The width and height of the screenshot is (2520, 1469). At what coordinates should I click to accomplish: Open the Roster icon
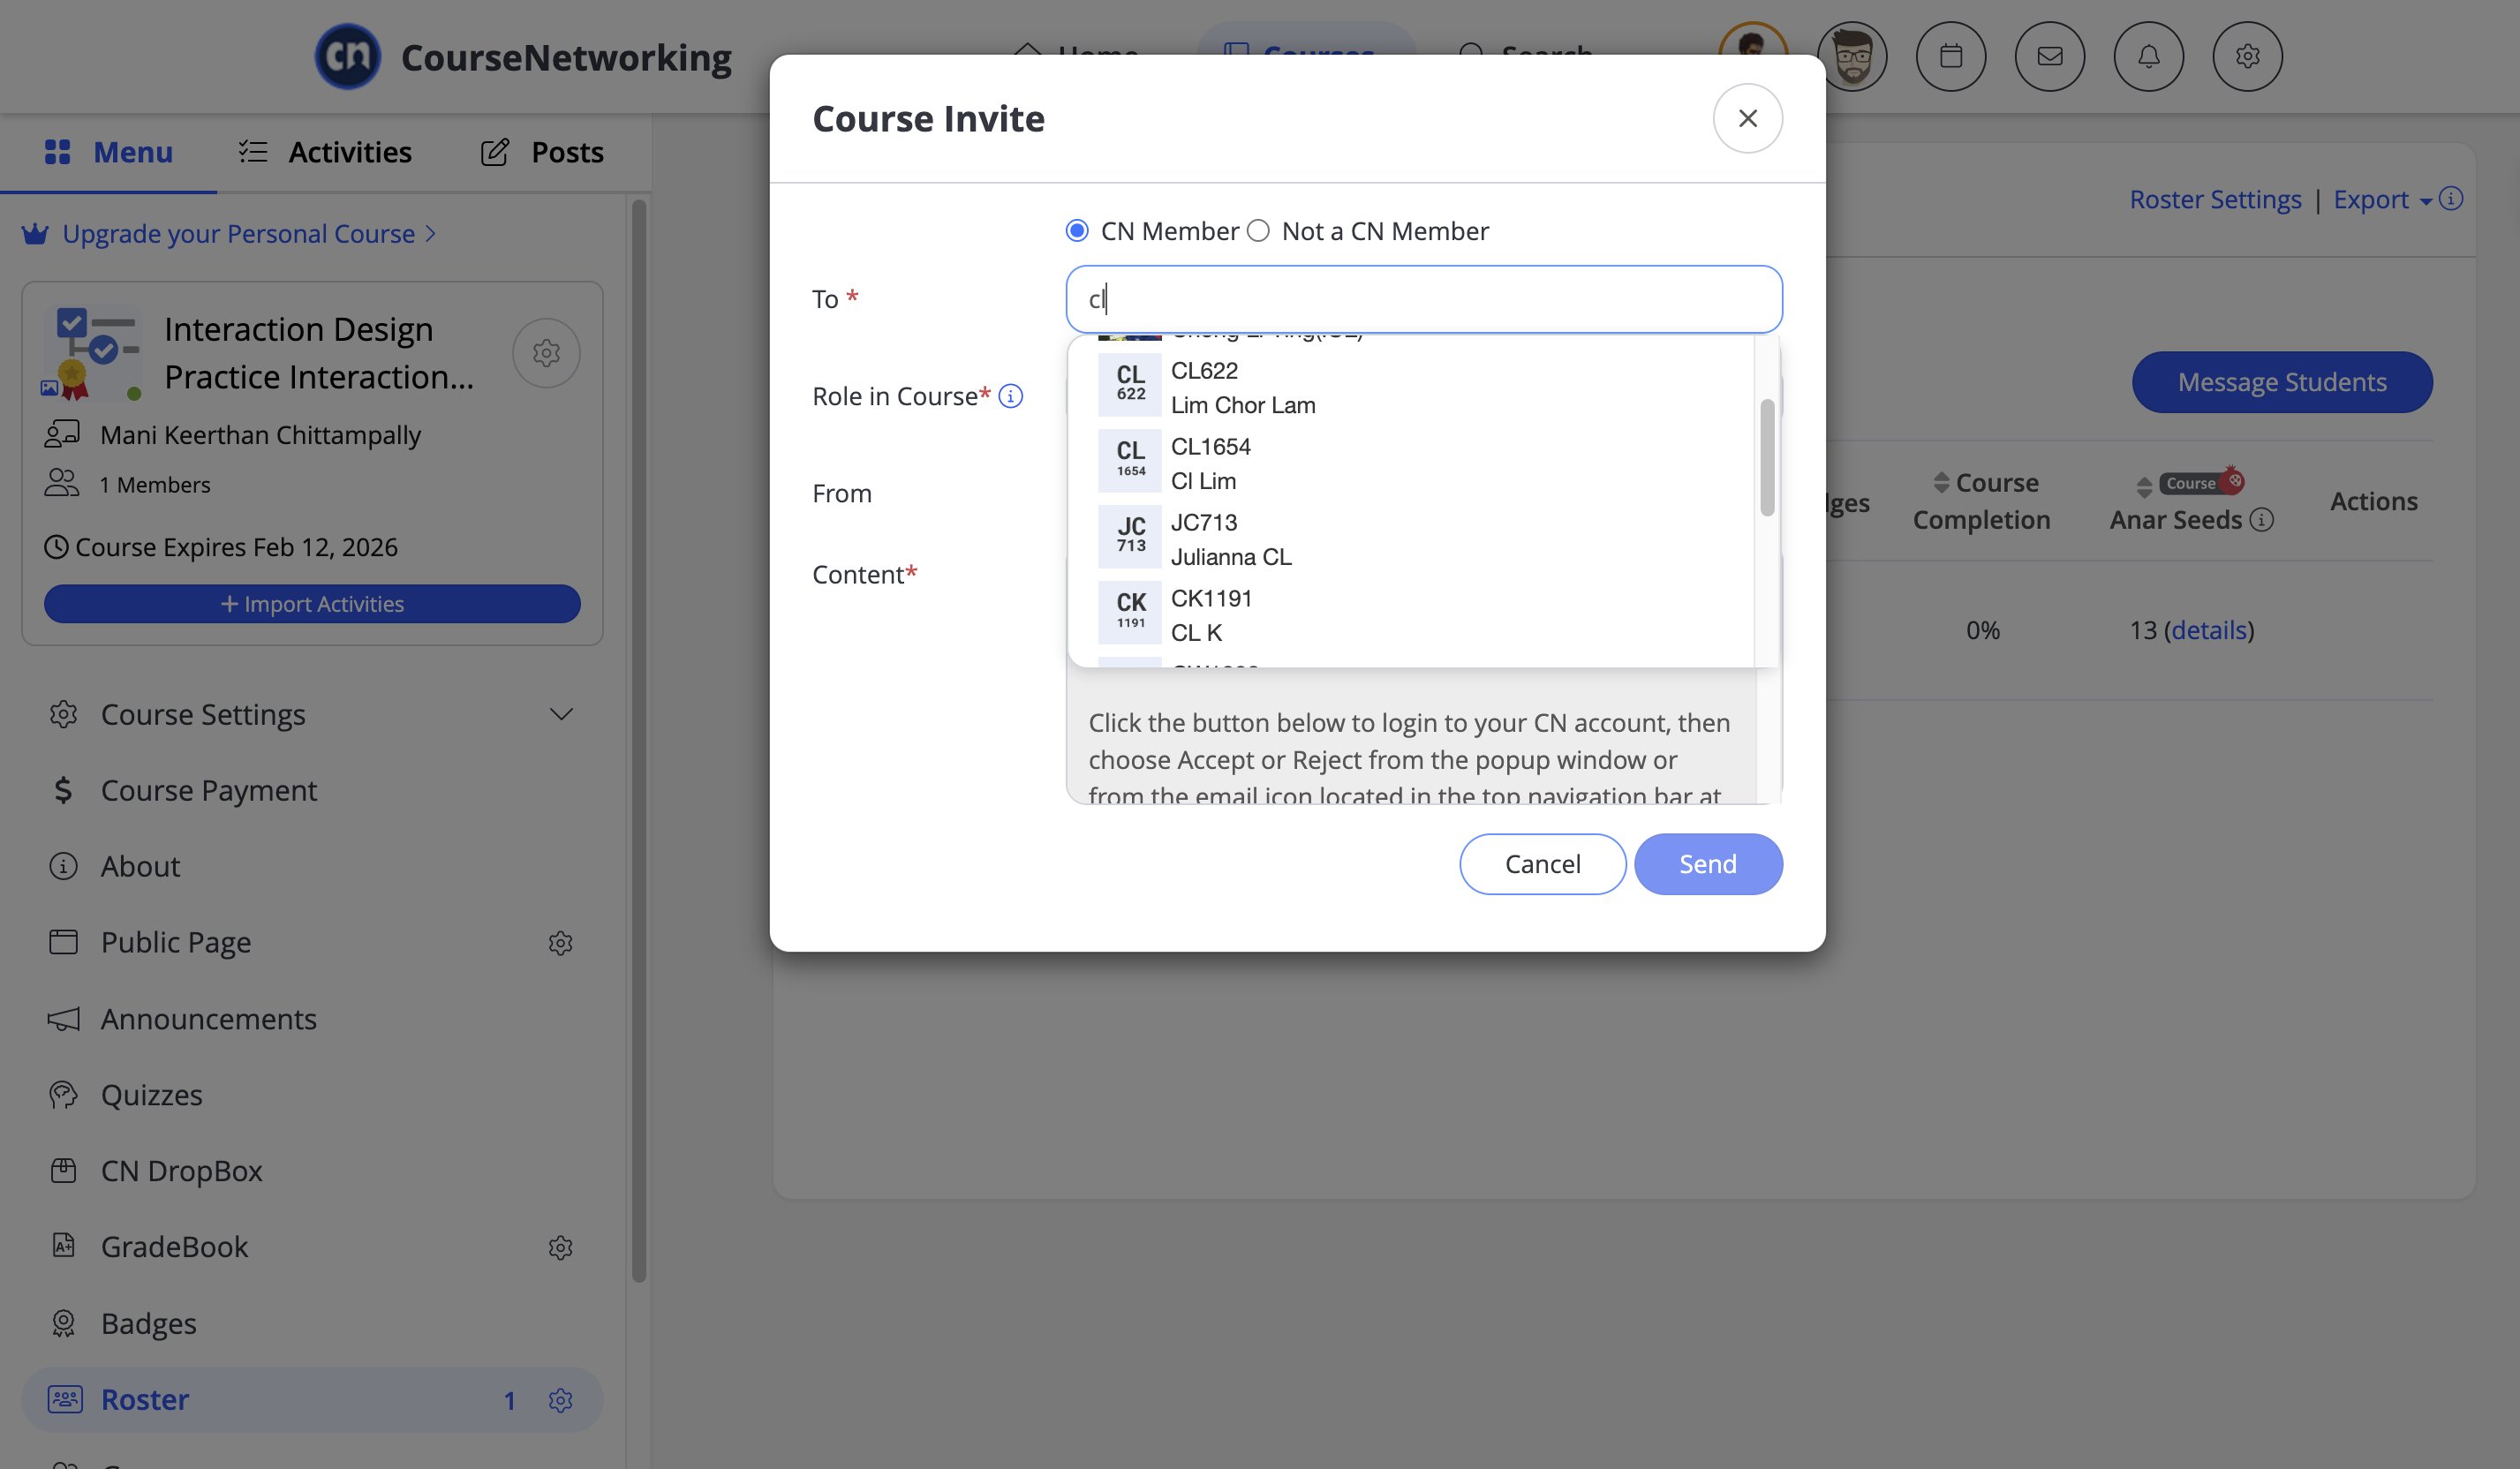[65, 1399]
